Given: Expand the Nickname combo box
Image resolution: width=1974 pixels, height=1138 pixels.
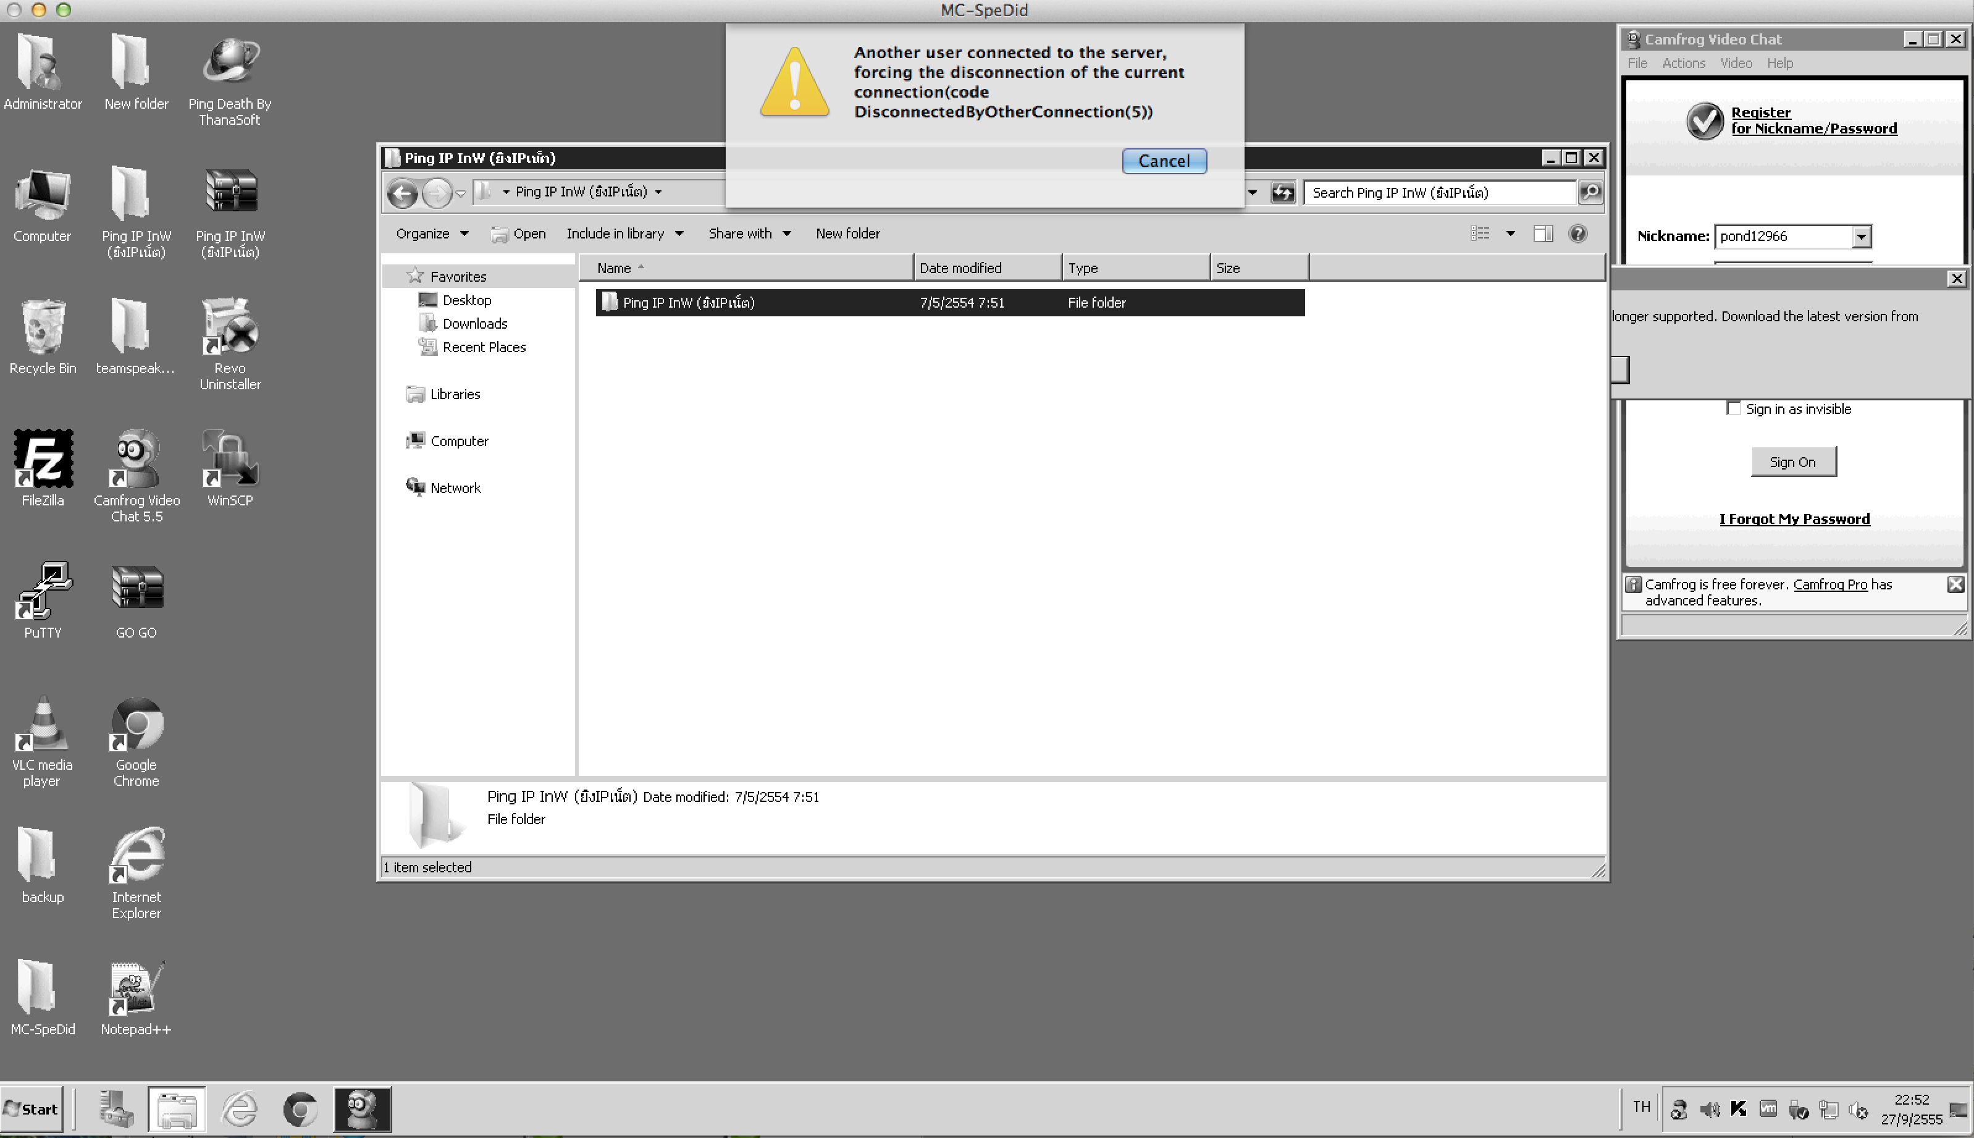Looking at the screenshot, I should tap(1862, 237).
